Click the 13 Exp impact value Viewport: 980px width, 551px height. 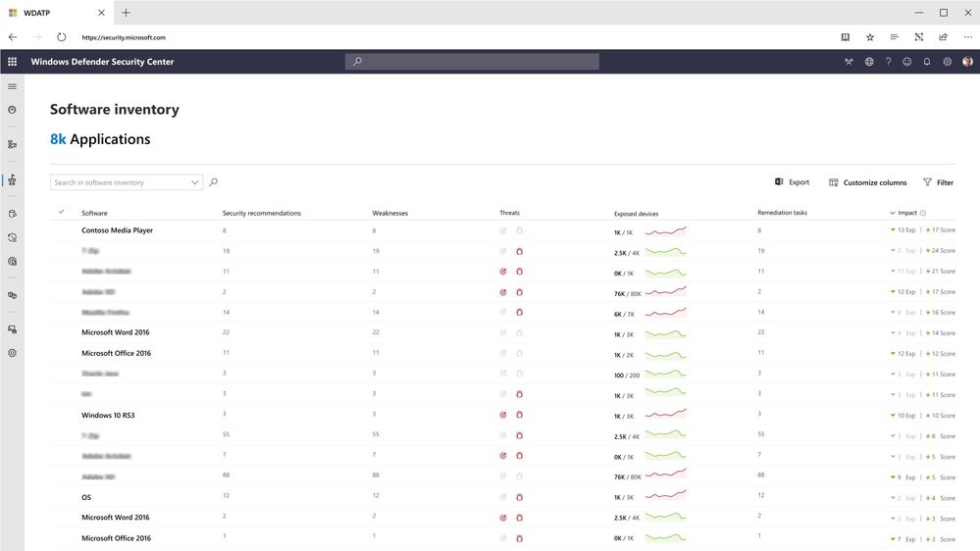(x=903, y=229)
